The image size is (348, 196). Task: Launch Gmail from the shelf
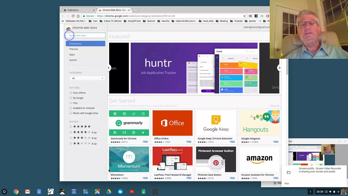[27, 192]
